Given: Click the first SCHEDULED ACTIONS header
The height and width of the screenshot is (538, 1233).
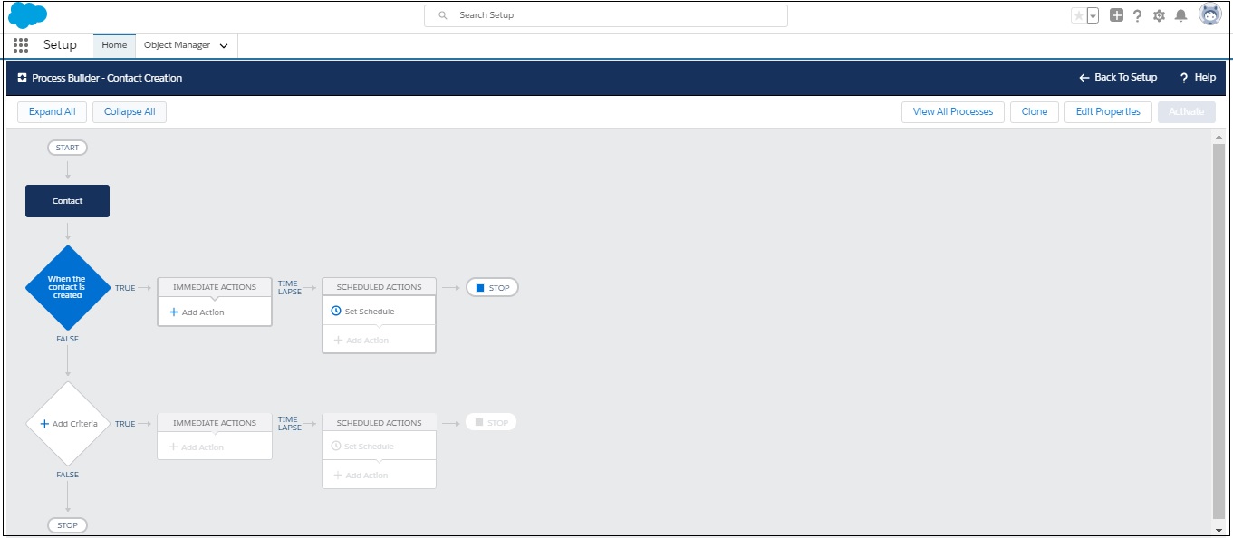Looking at the screenshot, I should pyautogui.click(x=379, y=287).
